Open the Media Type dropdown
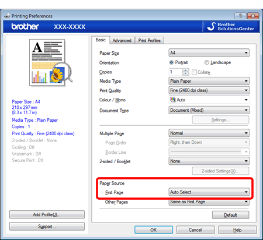The height and width of the screenshot is (240, 263). [209, 81]
